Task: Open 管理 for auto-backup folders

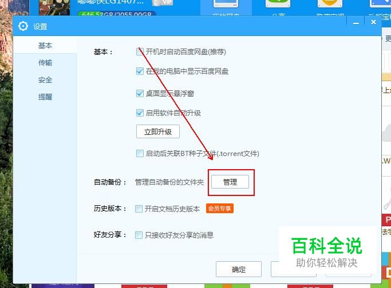Action: pyautogui.click(x=230, y=182)
